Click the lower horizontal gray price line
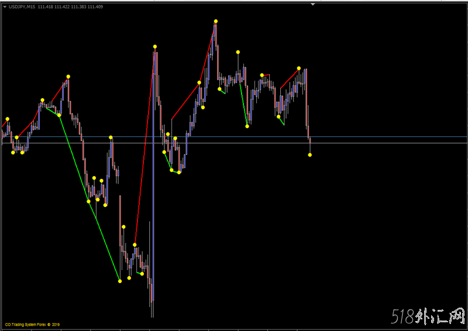This screenshot has width=468, height=331. pyautogui.click(x=380, y=143)
